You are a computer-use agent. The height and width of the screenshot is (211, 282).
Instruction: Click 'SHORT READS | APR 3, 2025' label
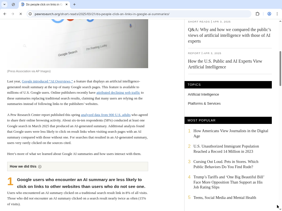(209, 21)
